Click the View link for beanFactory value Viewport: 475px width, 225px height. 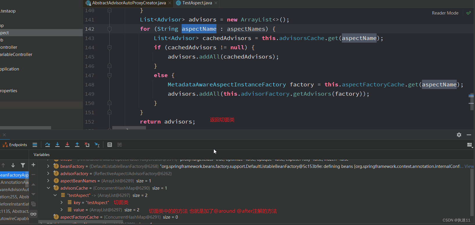[x=469, y=166]
